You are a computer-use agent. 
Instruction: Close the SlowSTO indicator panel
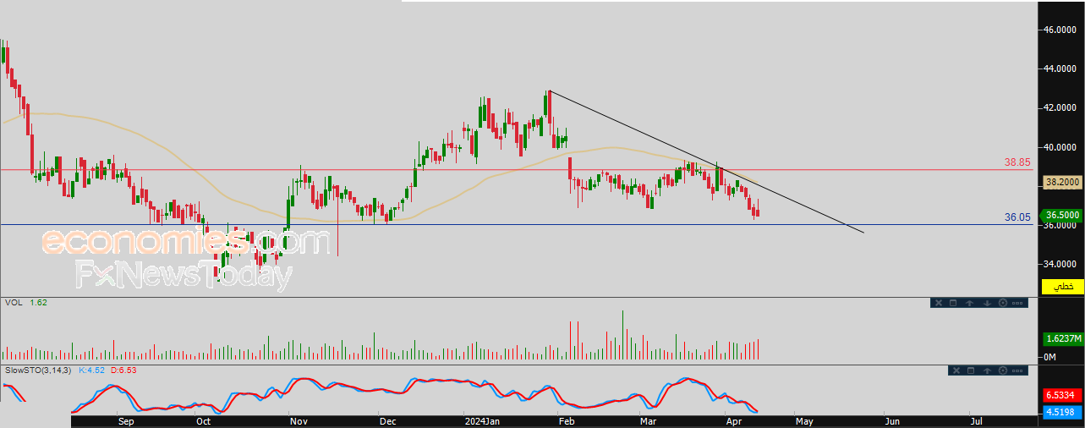956,370
